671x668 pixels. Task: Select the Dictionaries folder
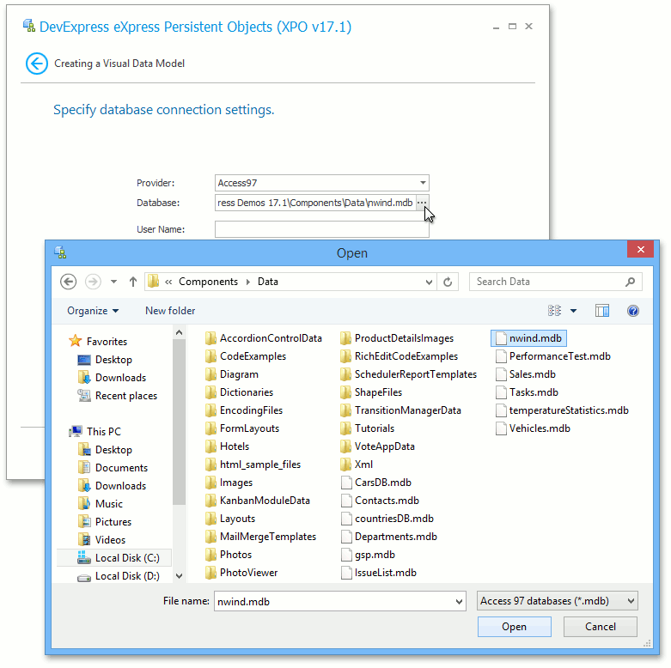tap(239, 392)
